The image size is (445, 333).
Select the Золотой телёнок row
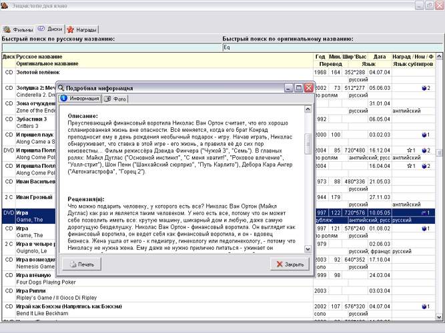pyautogui.click(x=37, y=72)
